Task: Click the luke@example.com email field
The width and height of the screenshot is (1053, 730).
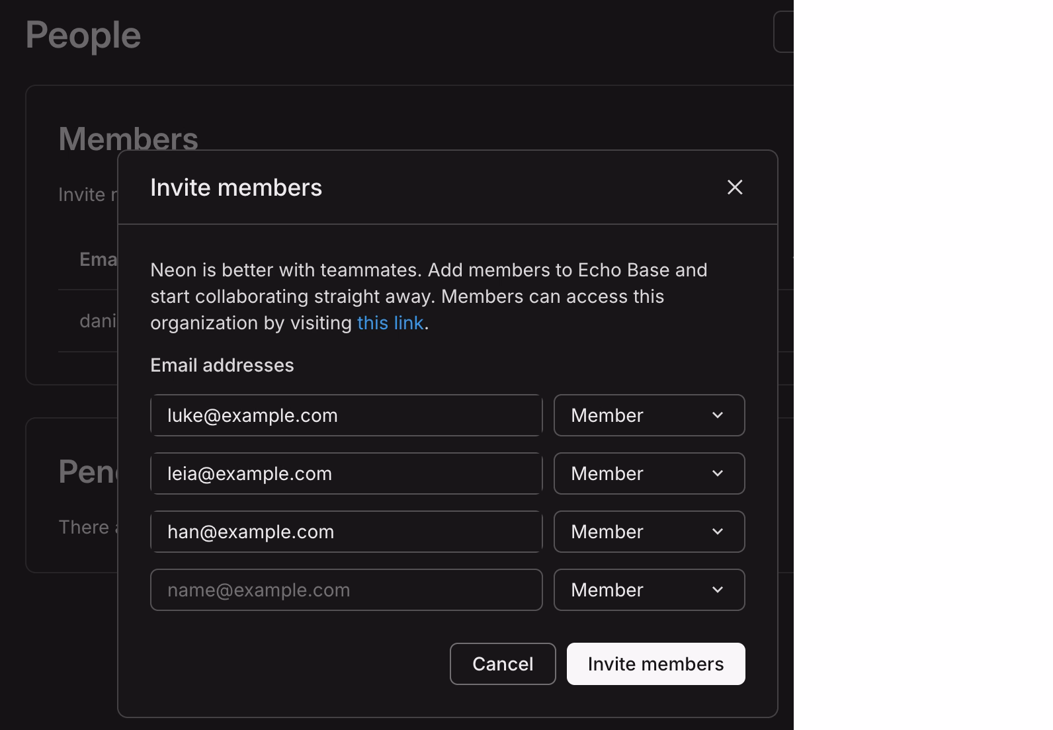Action: point(346,415)
